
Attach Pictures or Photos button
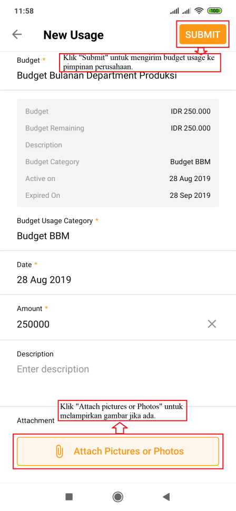118,452
